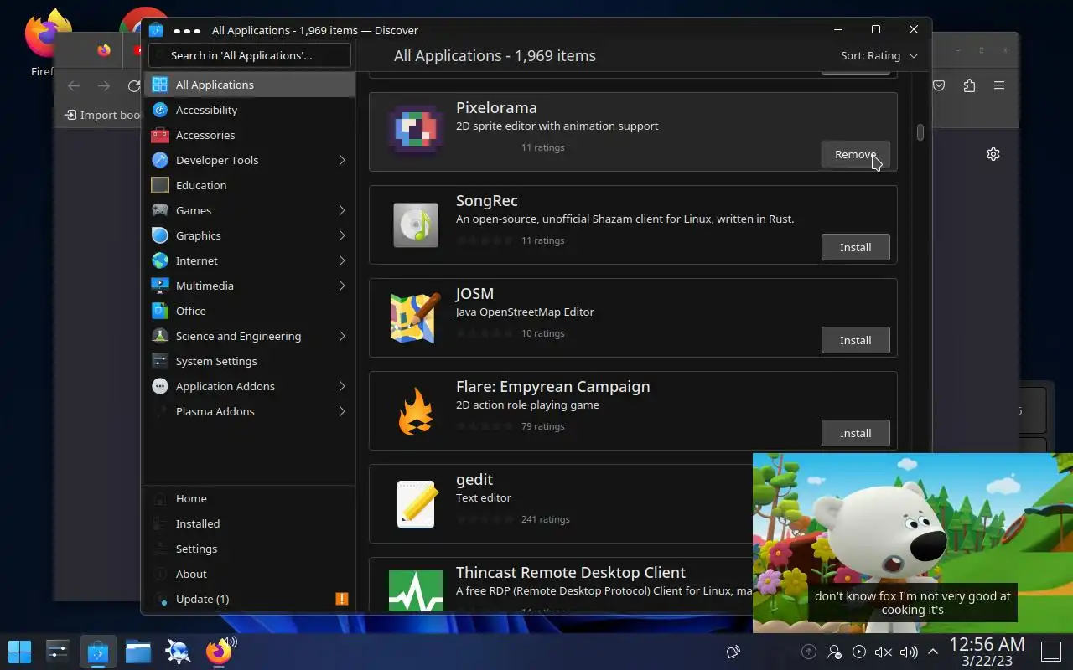The height and width of the screenshot is (670, 1073).
Task: Open Discover Settings page
Action: tap(250, 549)
